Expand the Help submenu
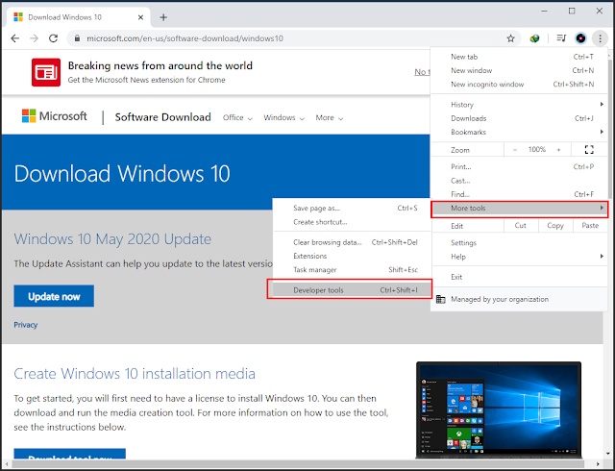This screenshot has width=615, height=471. click(519, 257)
